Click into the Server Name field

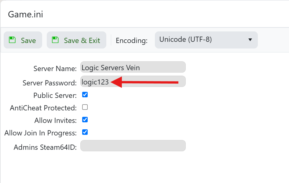click(133, 67)
